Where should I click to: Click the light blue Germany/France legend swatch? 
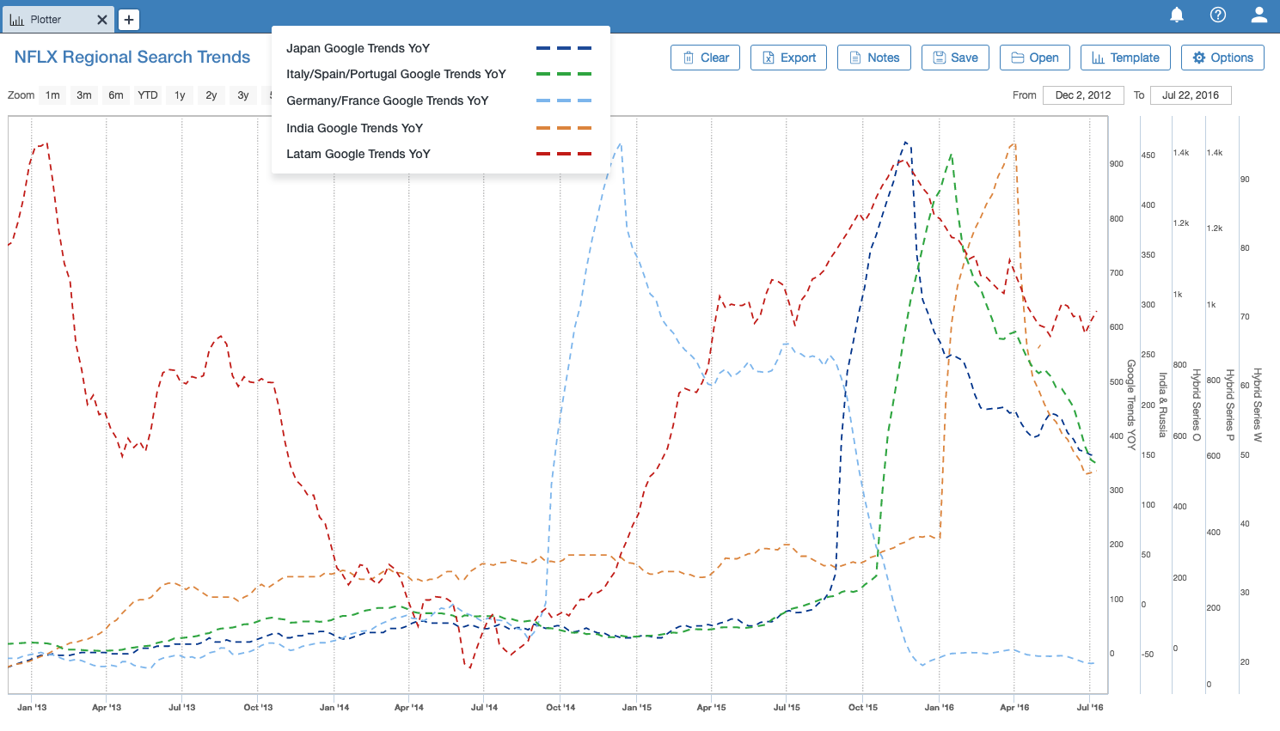click(564, 101)
